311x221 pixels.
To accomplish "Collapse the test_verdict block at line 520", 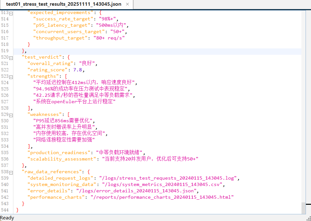I will coord(11,58).
